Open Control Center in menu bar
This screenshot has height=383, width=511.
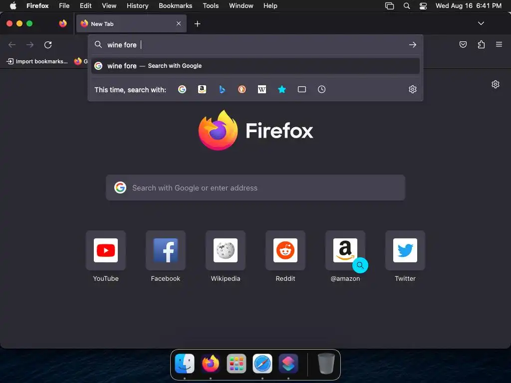tap(423, 6)
